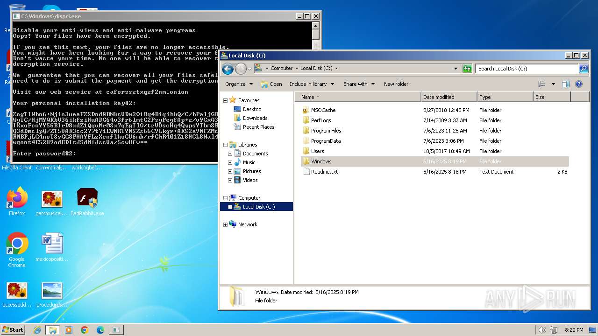
Task: Click the Chrome icon on the taskbar
Action: [85, 330]
